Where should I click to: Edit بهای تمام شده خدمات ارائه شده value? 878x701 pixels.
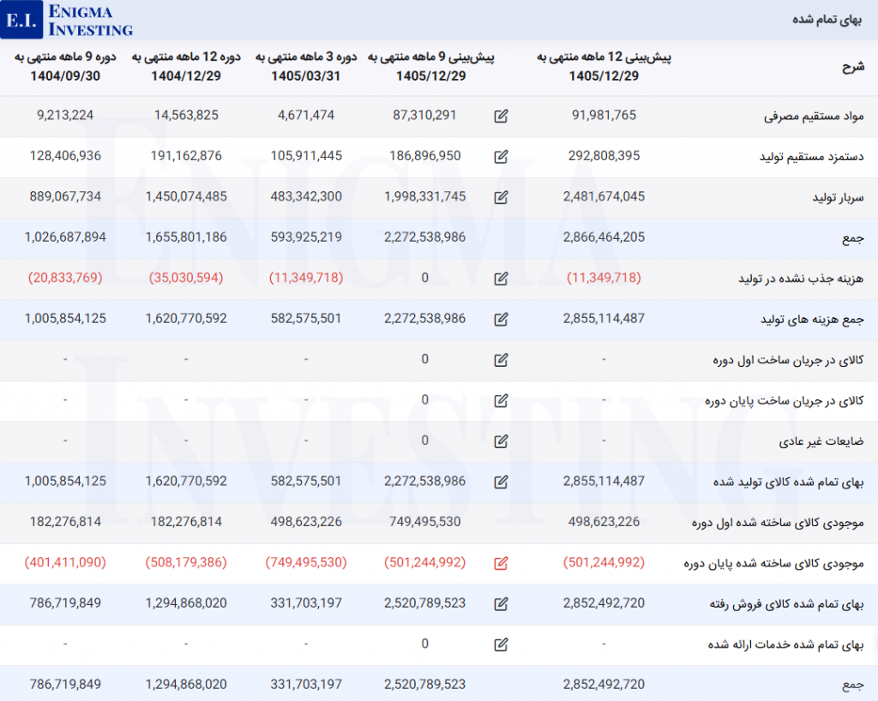click(x=501, y=644)
